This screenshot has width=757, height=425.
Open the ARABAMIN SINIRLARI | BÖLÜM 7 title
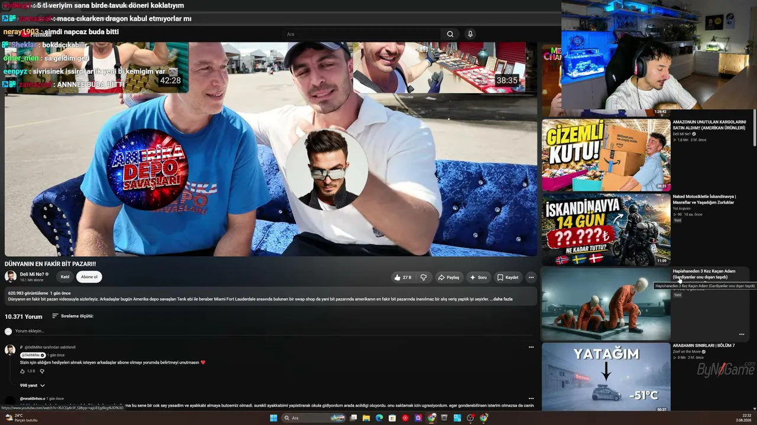[x=704, y=345]
